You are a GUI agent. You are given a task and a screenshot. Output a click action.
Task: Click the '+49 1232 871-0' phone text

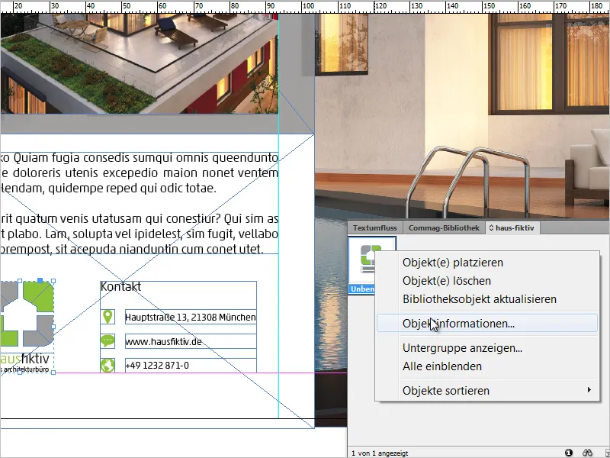point(157,366)
